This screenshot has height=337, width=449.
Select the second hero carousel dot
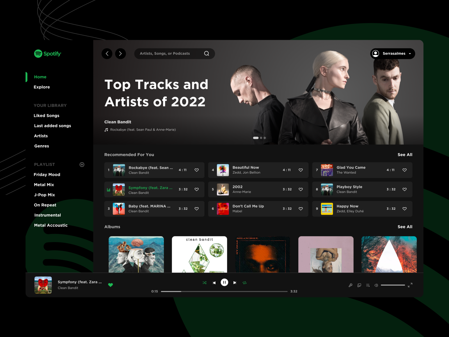[261, 138]
